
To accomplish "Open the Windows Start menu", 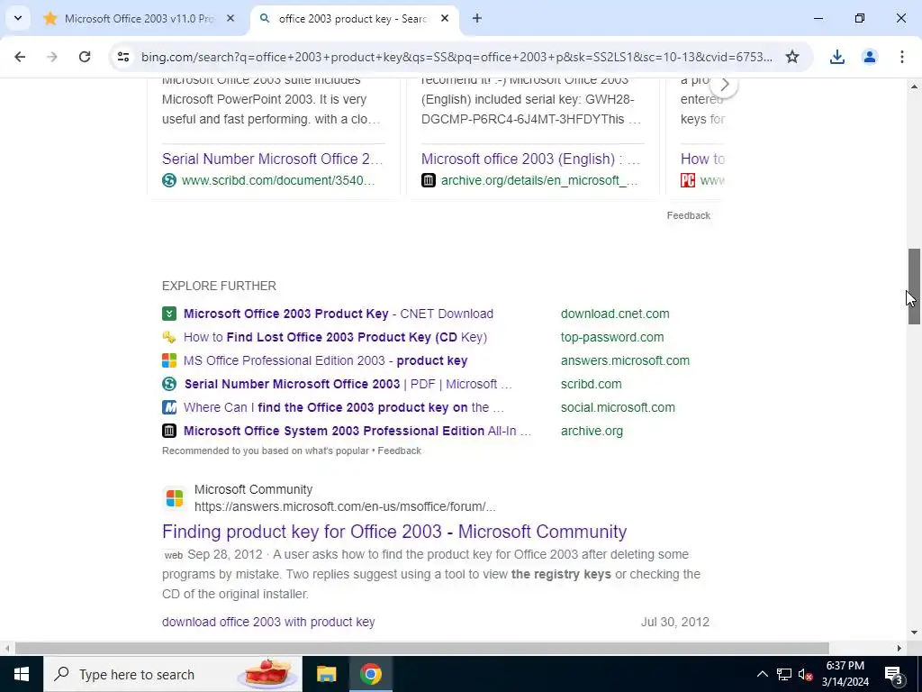I will pos(22,674).
